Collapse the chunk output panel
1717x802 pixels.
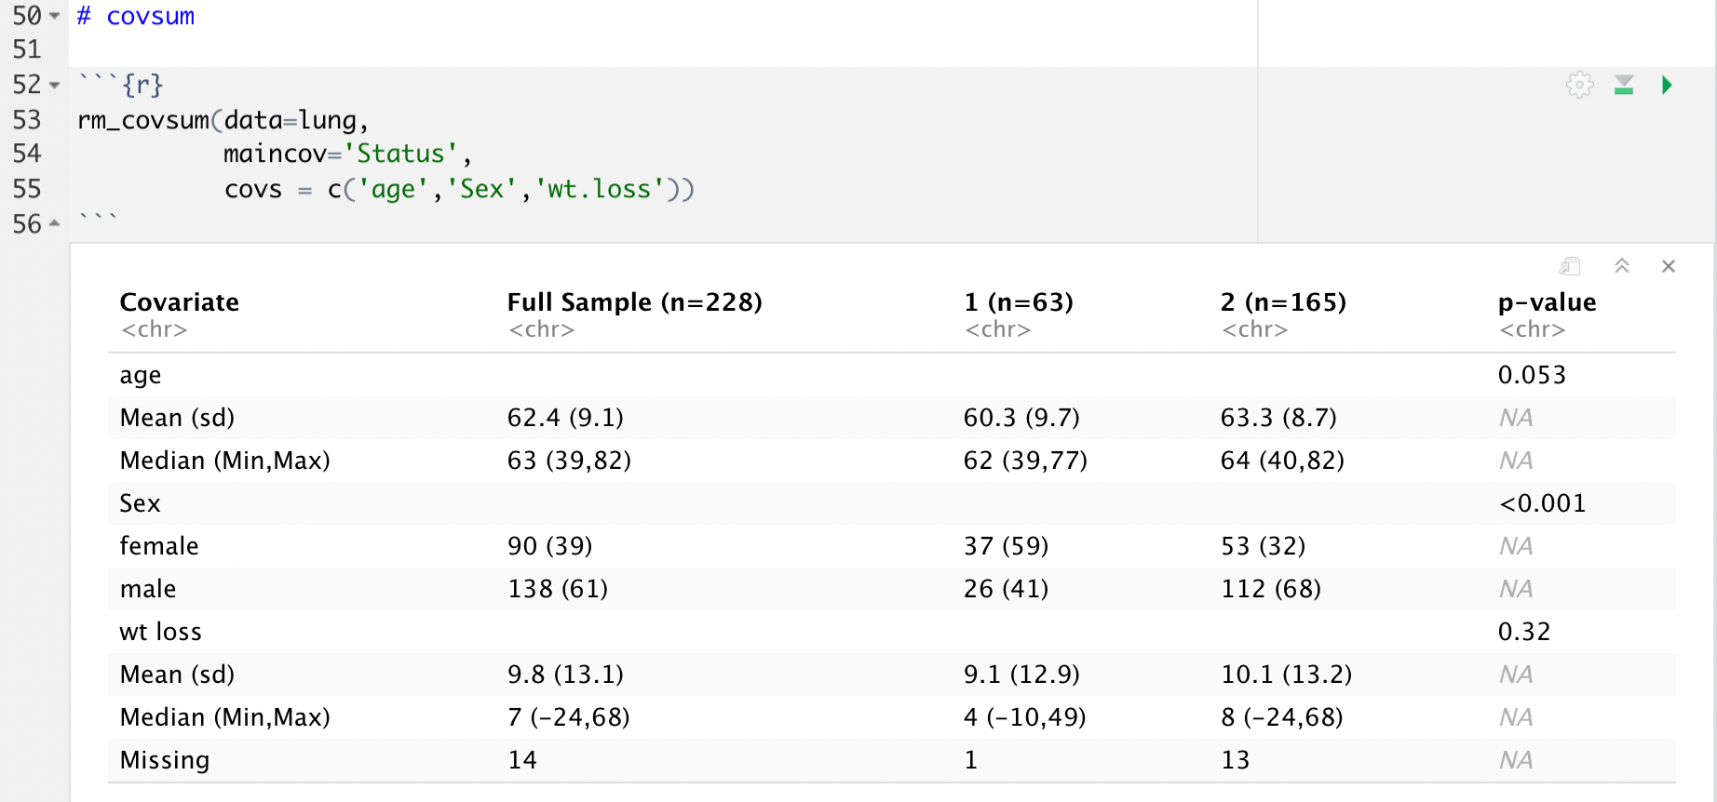[1621, 267]
